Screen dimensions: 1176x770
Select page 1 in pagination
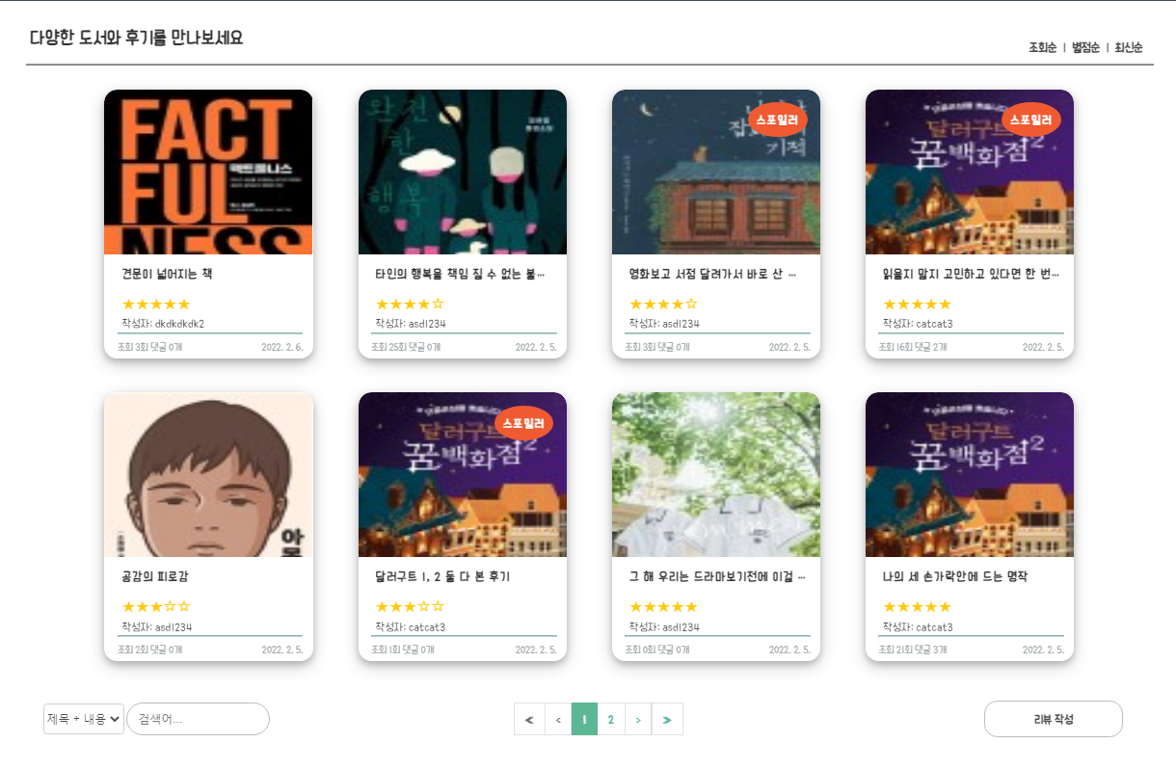585,719
